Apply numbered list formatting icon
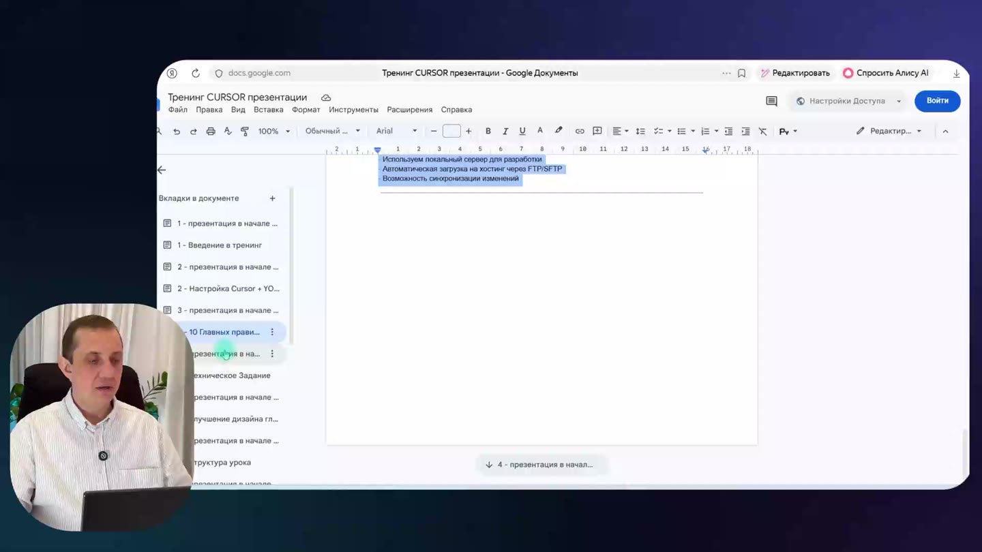This screenshot has height=552, width=982. coord(705,132)
